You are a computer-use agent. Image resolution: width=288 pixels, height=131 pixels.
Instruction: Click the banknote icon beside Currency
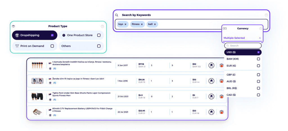[x=225, y=29]
